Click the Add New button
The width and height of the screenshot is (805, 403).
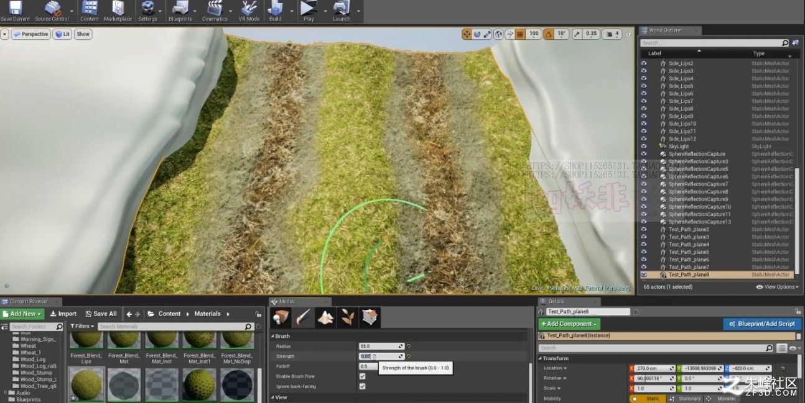tap(22, 314)
